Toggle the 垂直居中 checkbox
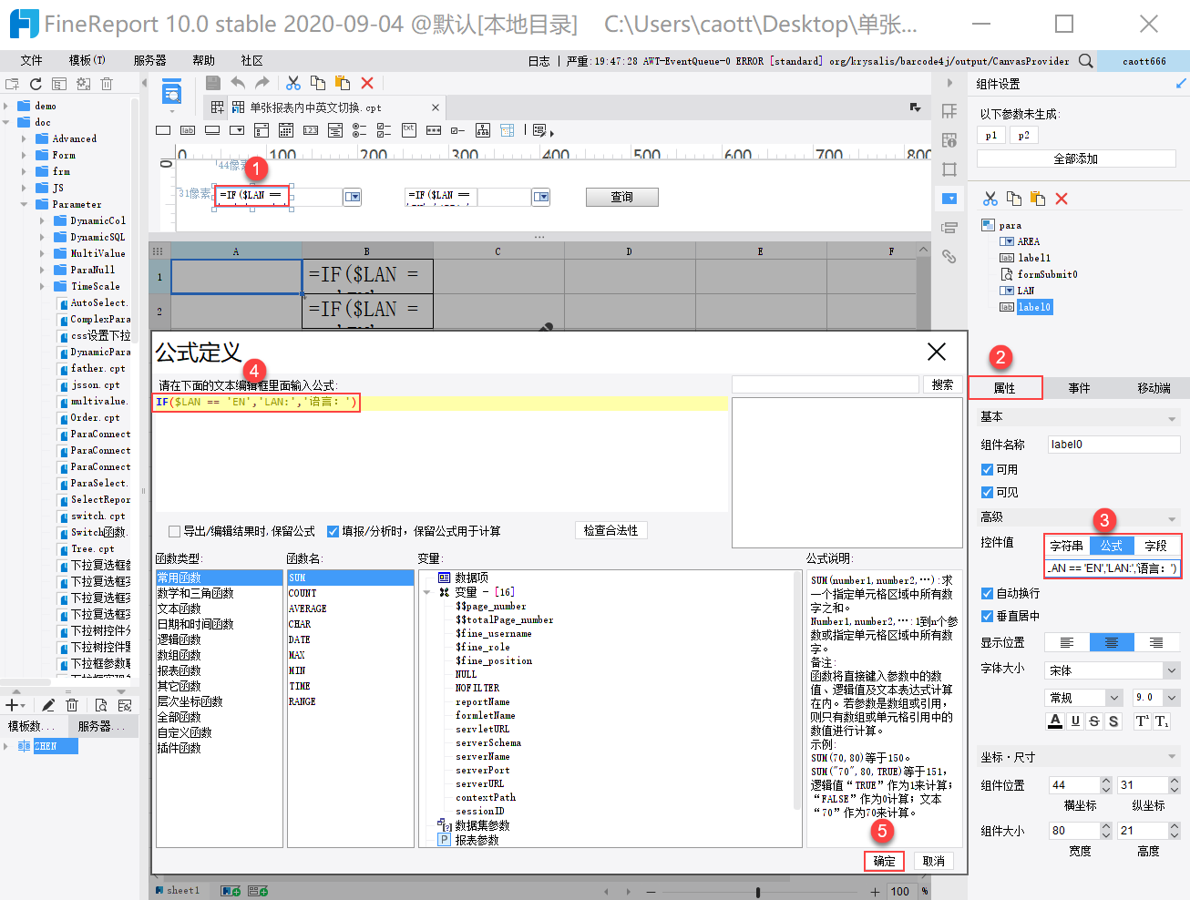 click(x=987, y=616)
